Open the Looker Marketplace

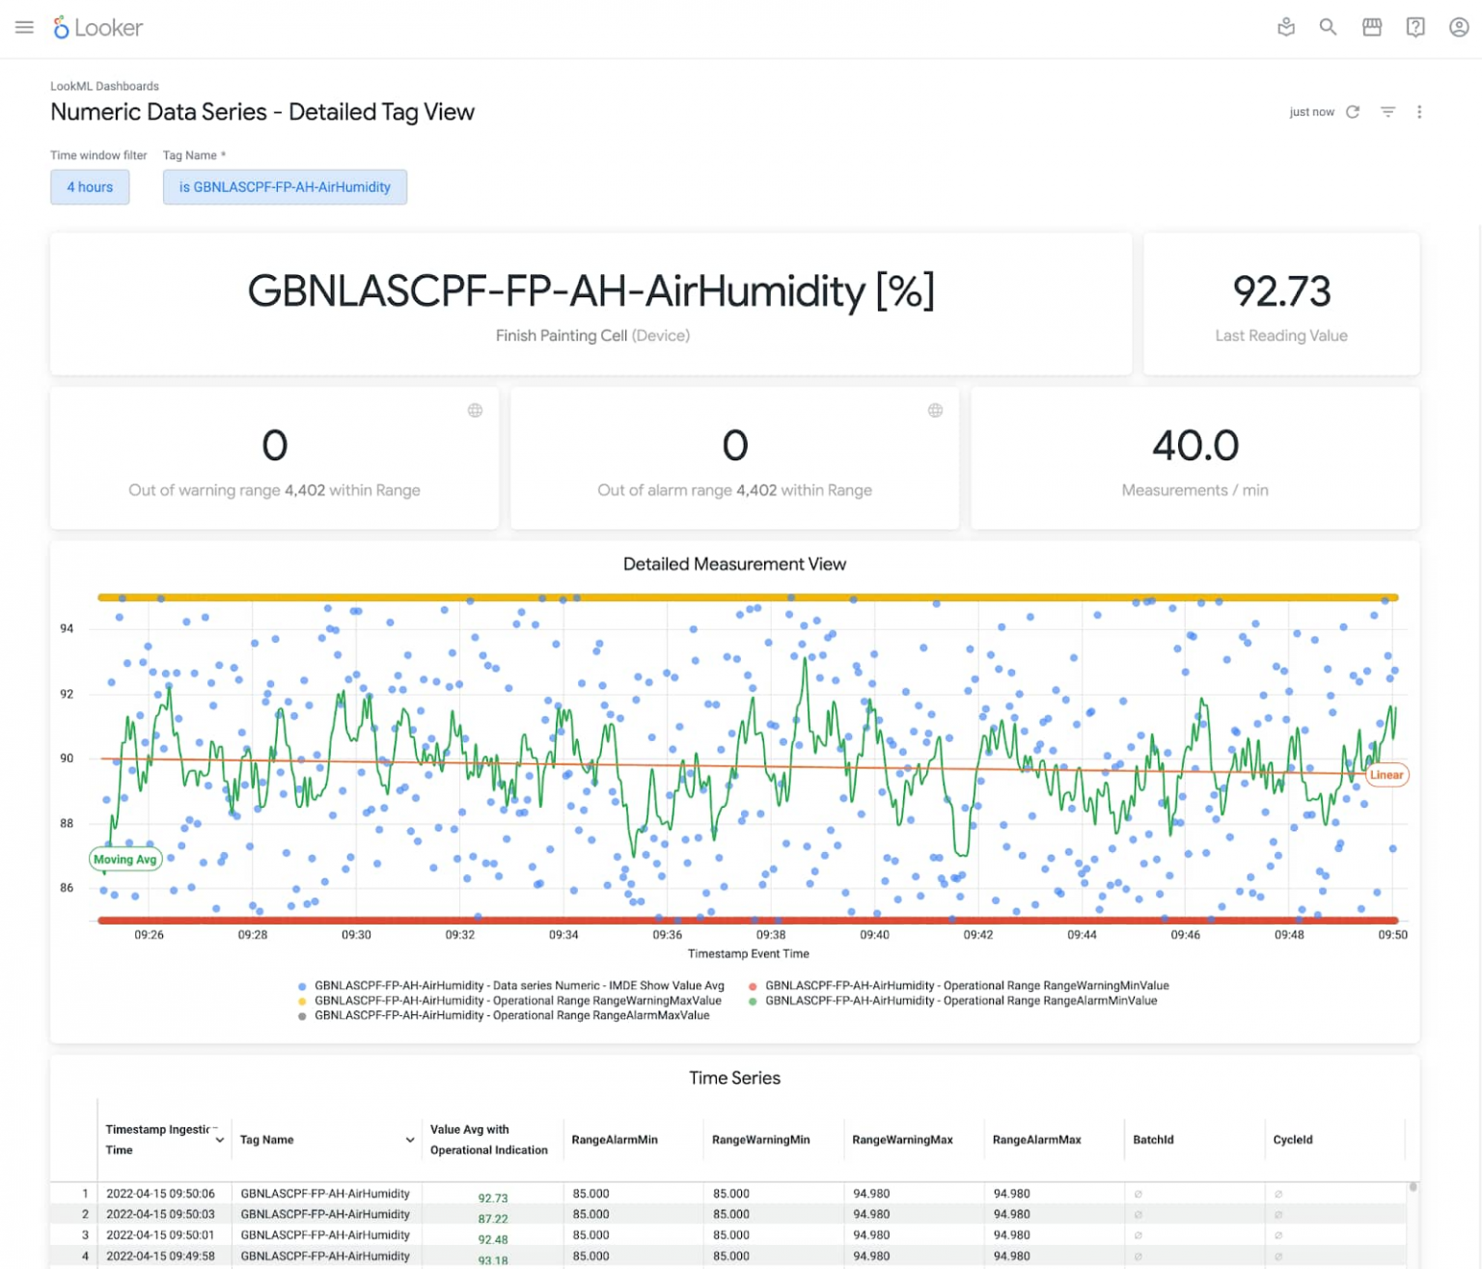click(1372, 27)
